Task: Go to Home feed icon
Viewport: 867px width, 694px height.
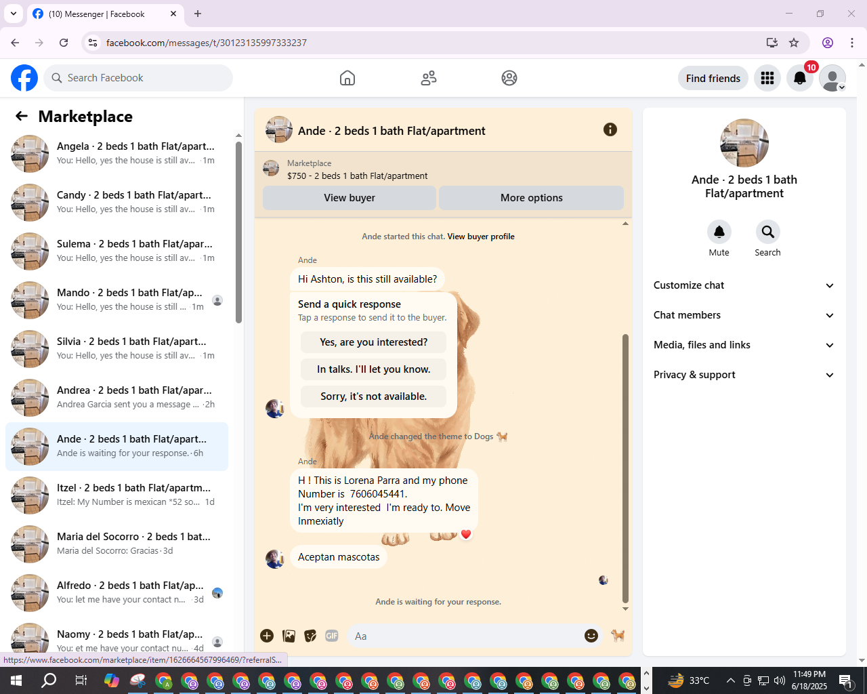Action: pos(347,78)
